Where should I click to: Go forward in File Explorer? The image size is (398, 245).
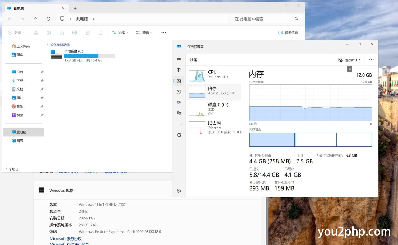tap(22, 19)
